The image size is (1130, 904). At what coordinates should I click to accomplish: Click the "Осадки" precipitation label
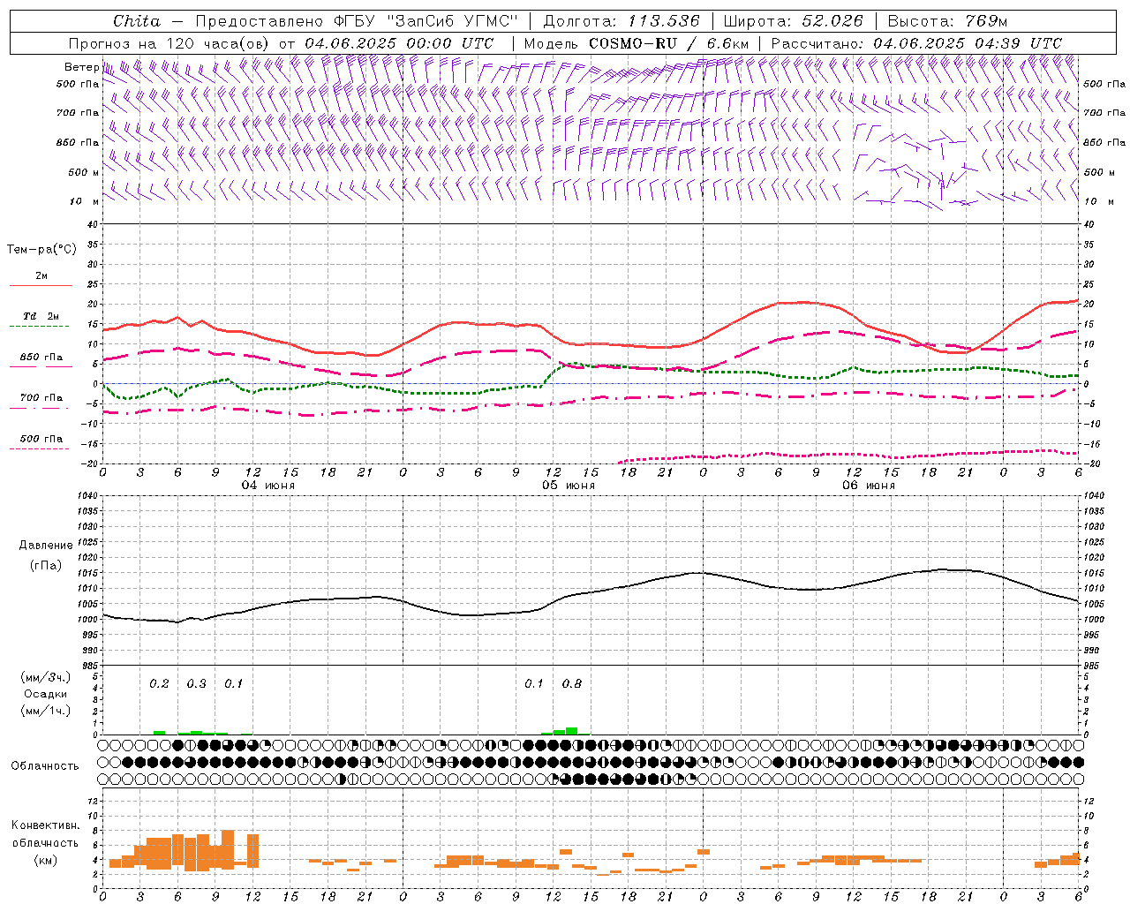[x=46, y=694]
